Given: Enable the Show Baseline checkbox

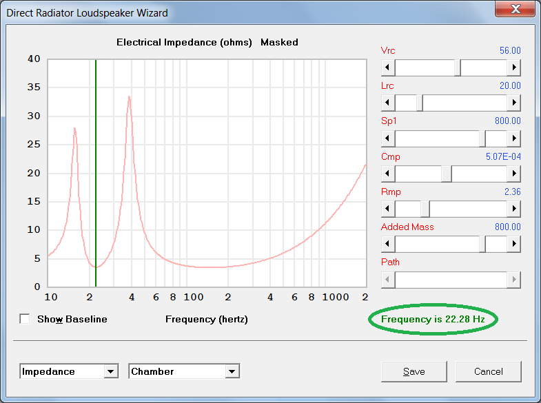Looking at the screenshot, I should coord(25,319).
